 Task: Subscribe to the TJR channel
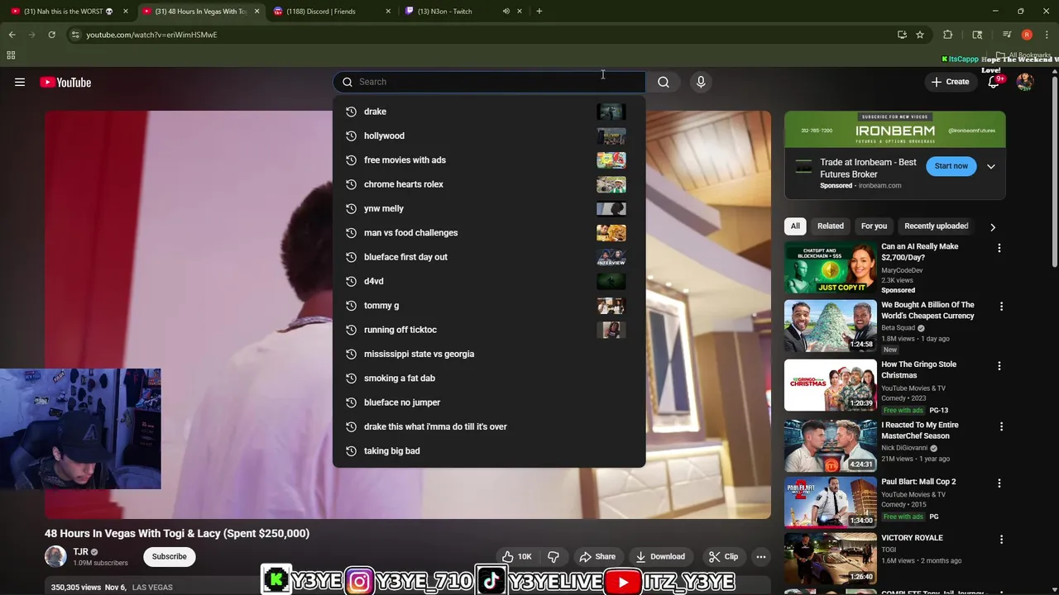[169, 556]
